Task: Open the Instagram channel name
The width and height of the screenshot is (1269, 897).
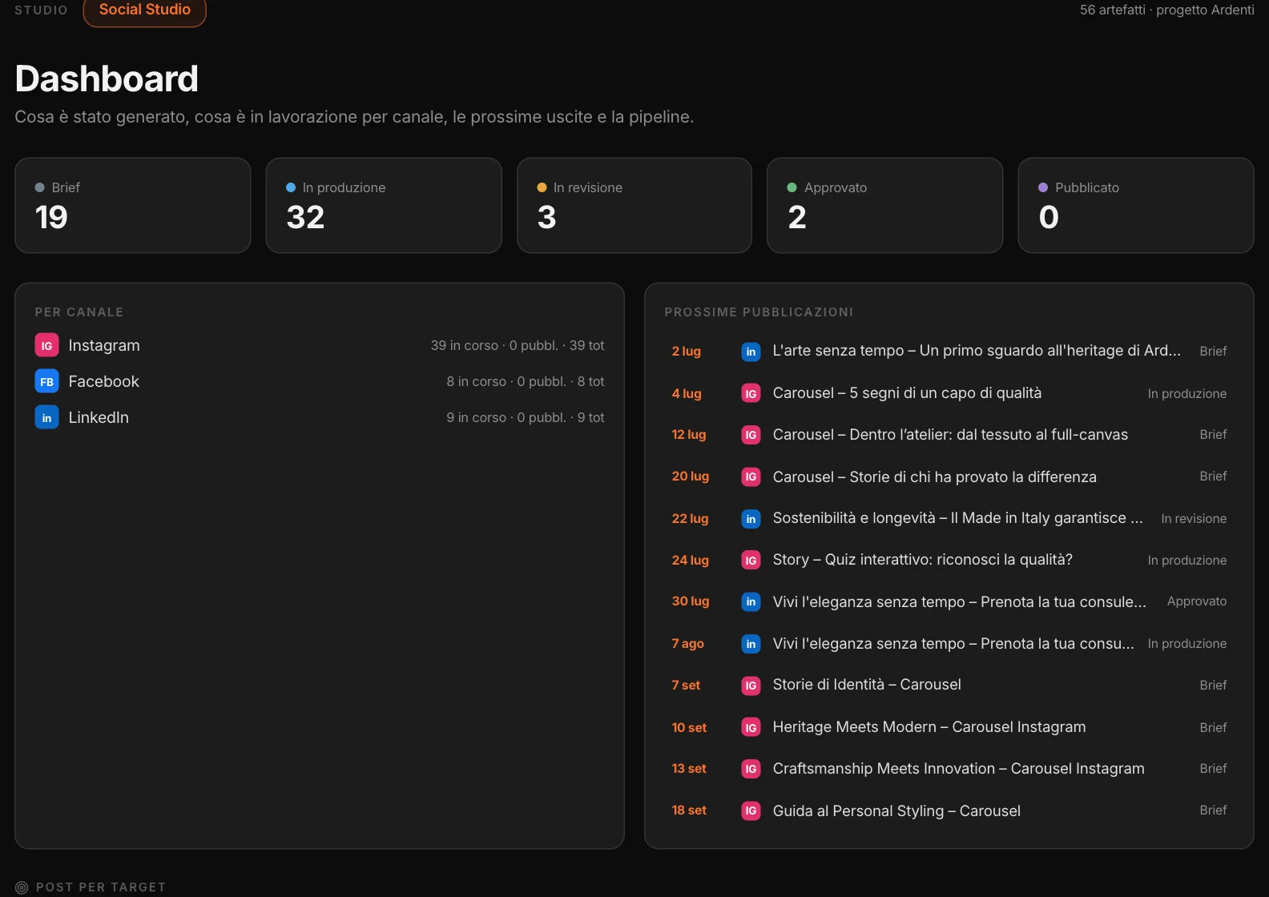Action: (x=104, y=345)
